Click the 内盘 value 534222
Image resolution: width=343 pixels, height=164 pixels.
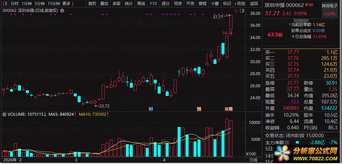click(x=330, y=108)
